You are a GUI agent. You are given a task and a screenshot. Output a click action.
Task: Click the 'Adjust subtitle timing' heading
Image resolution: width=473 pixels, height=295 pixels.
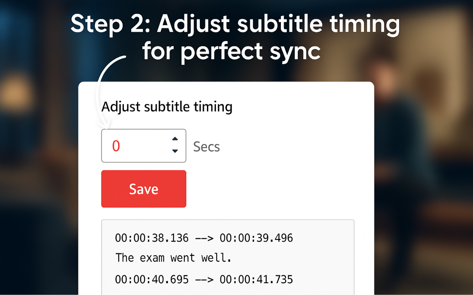coord(167,107)
